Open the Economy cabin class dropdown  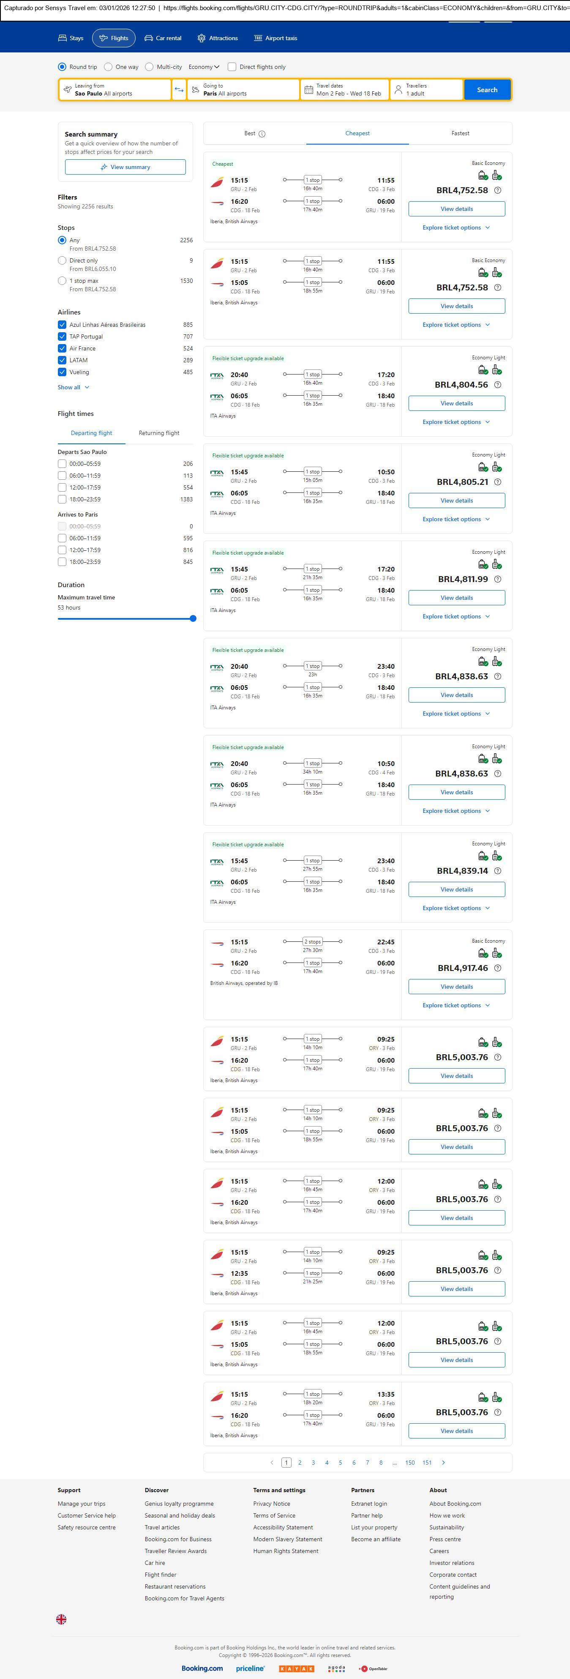tap(204, 67)
